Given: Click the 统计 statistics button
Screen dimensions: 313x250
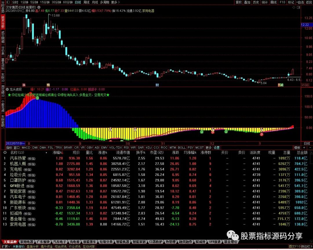Looking at the screenshot, I should click(265, 2).
